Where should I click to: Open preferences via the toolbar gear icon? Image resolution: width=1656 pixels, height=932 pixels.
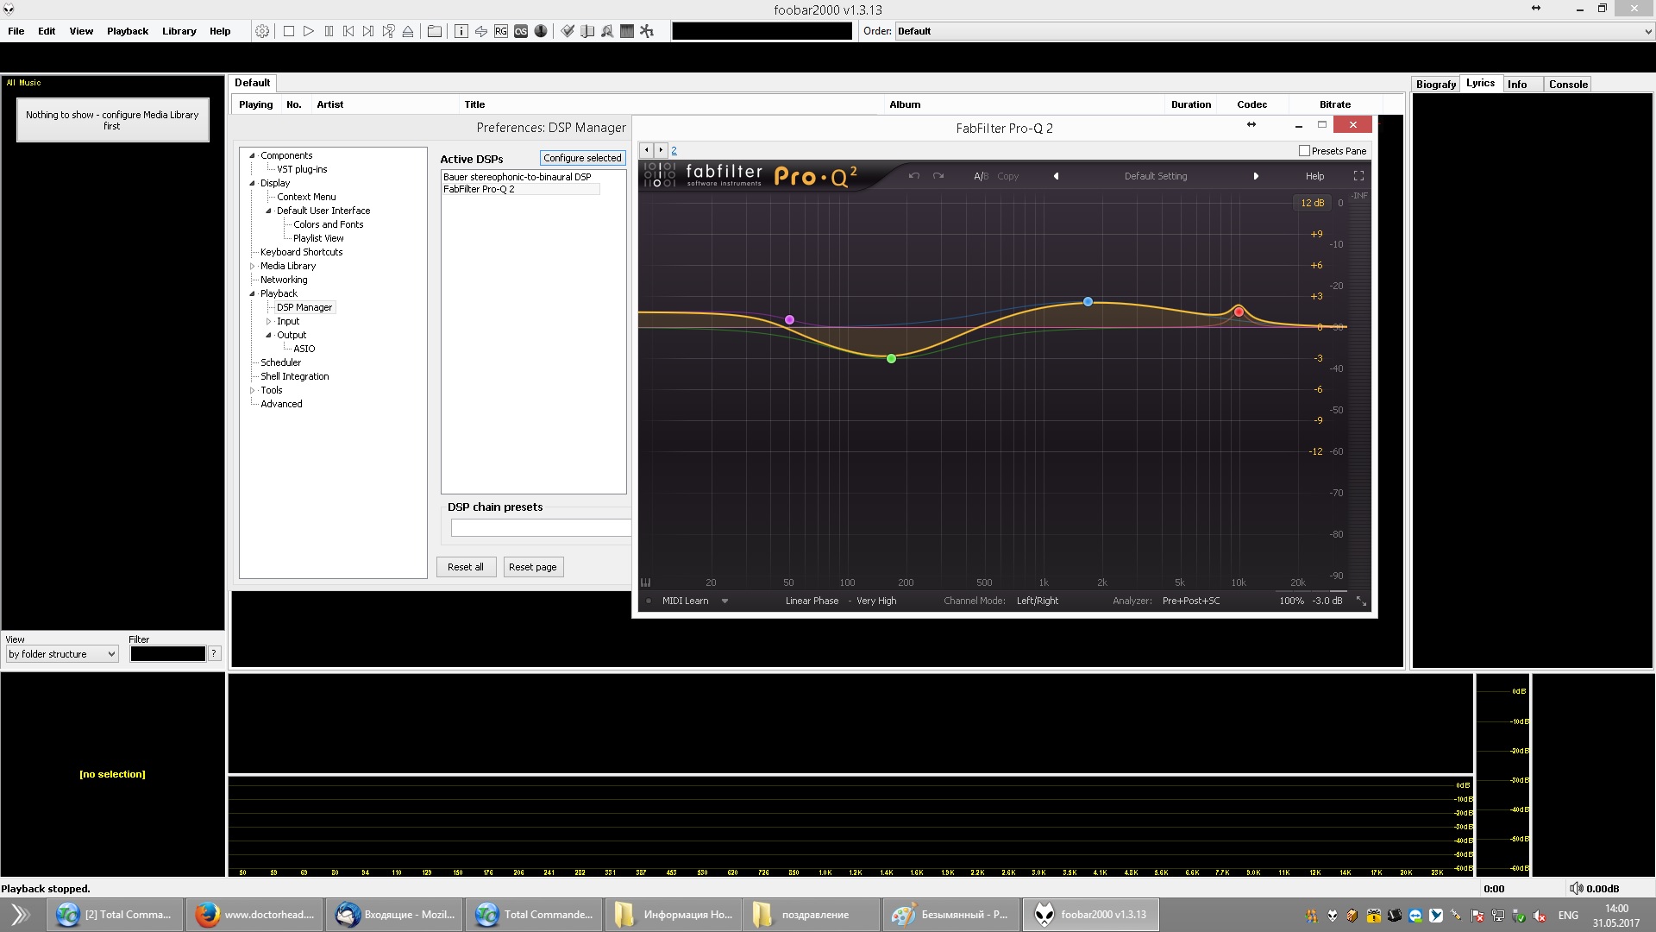point(262,31)
